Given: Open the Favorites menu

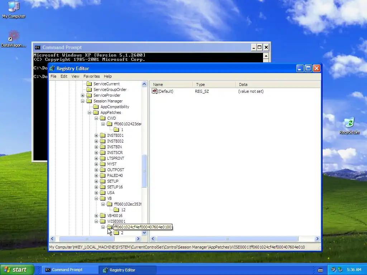Looking at the screenshot, I should (x=91, y=76).
